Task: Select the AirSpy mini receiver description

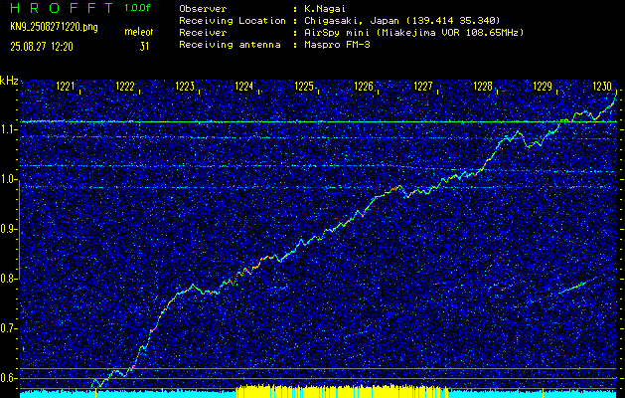Action: (414, 33)
